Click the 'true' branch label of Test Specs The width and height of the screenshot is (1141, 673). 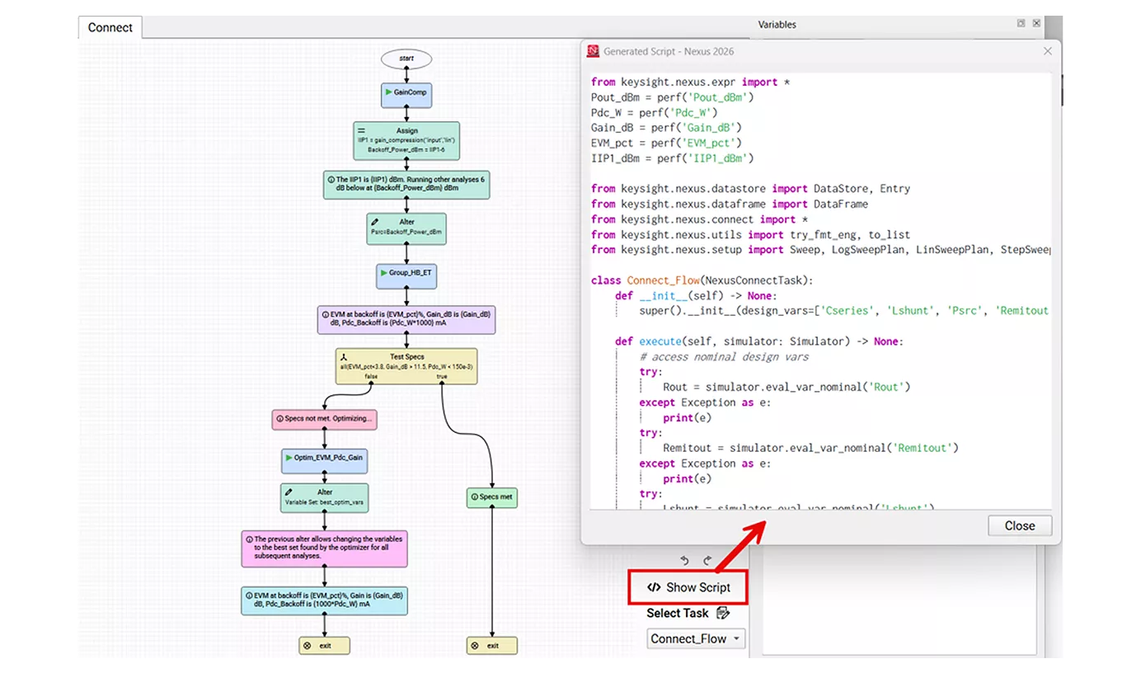pos(442,376)
